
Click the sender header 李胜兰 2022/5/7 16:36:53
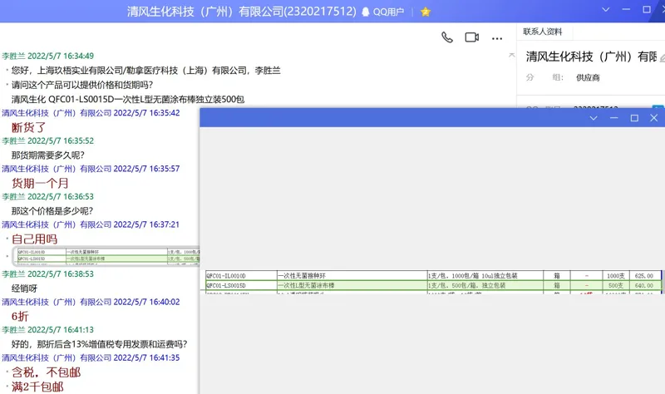coord(48,197)
